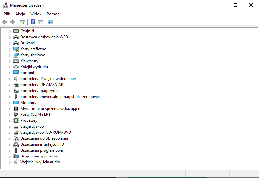The image size is (259, 178).
Task: Select Stacje dysków CD-ROM/DVD label
Action: point(45,132)
